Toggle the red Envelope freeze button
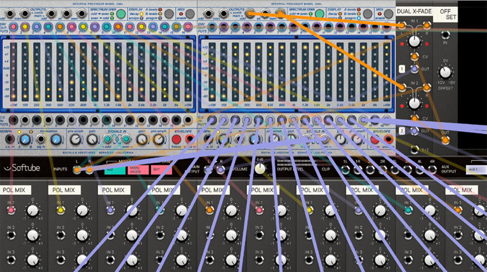The width and height of the screenshot is (487, 272). 177,140
